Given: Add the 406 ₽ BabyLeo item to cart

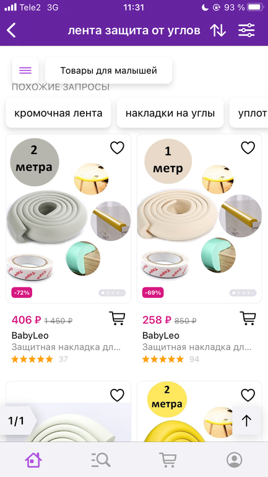Looking at the screenshot, I should 117,318.
